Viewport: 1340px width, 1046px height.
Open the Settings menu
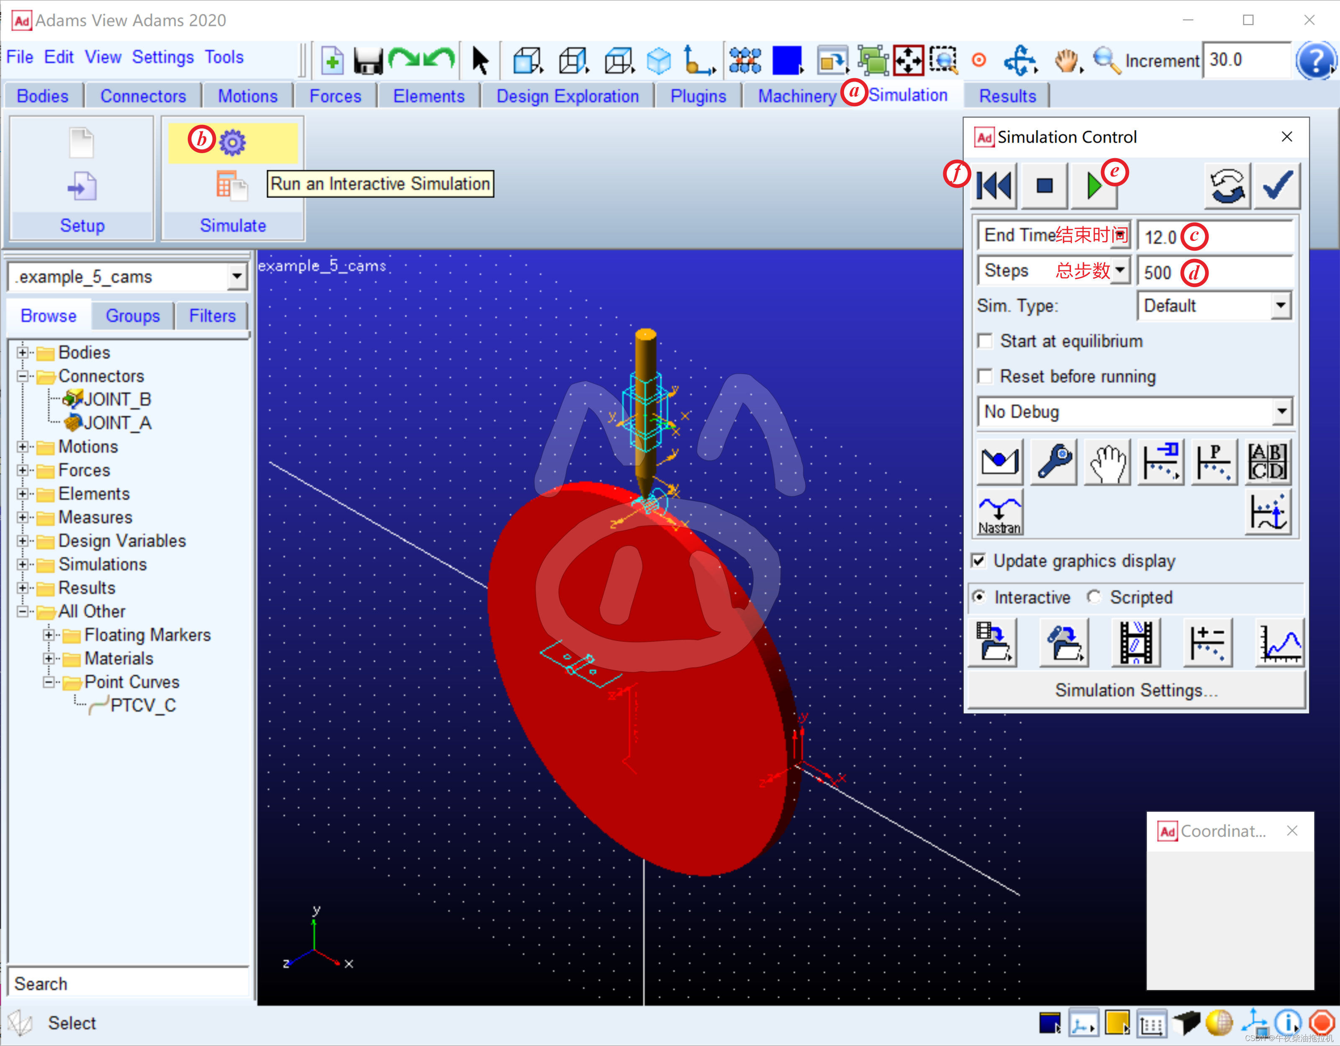point(163,57)
